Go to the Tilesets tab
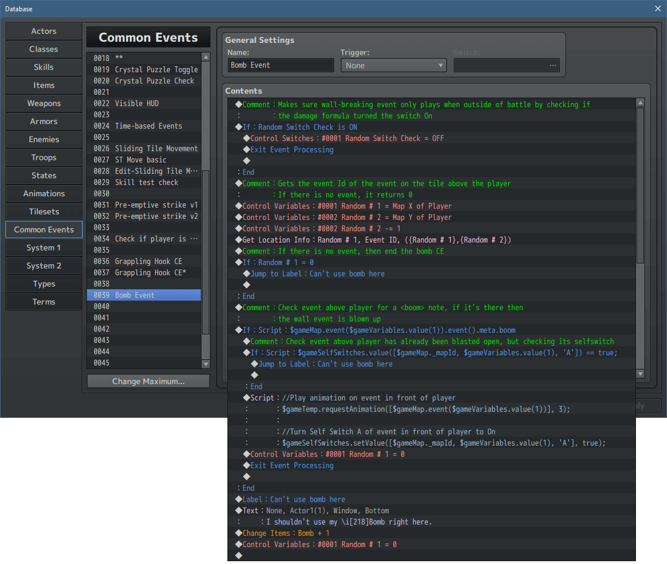 (x=44, y=211)
